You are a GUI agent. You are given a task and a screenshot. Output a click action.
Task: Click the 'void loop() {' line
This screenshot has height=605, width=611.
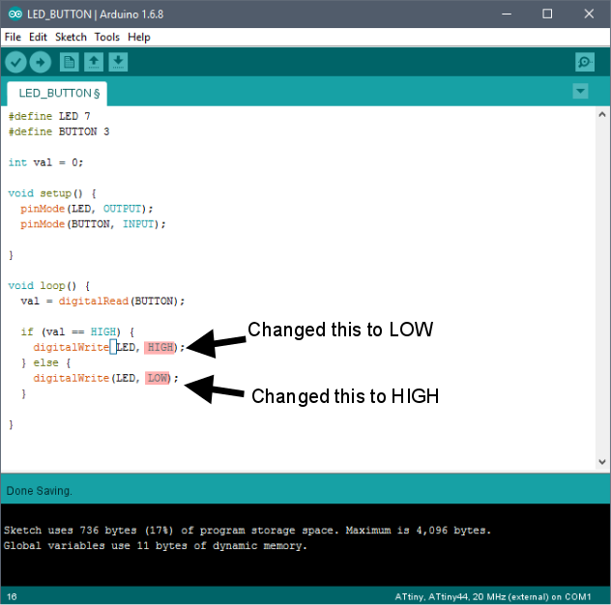[x=49, y=285]
